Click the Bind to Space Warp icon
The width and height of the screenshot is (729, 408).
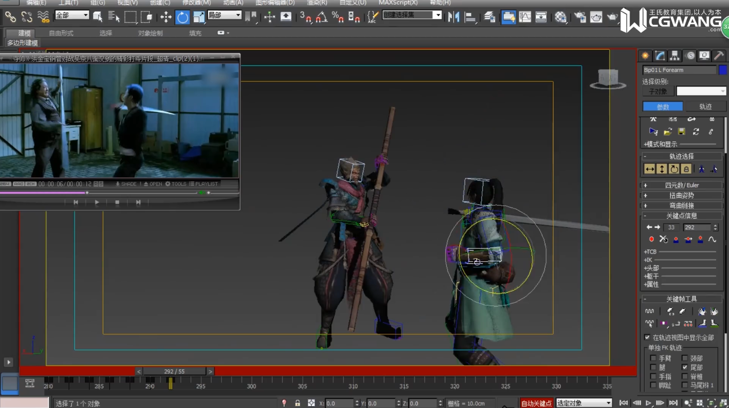click(43, 17)
